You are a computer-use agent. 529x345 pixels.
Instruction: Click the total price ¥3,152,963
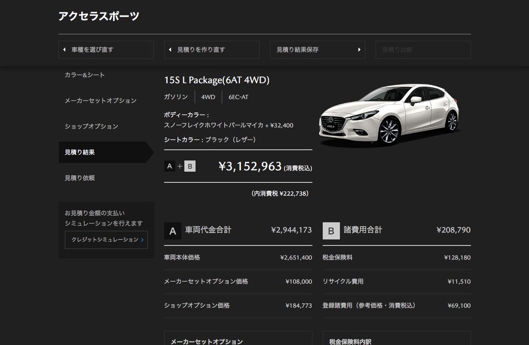[x=250, y=166]
